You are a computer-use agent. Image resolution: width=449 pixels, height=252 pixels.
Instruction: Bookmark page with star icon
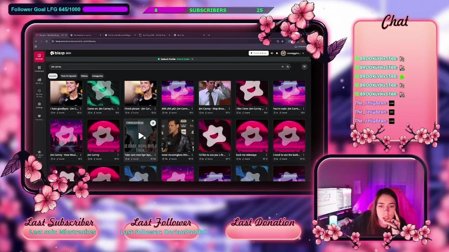(282, 41)
